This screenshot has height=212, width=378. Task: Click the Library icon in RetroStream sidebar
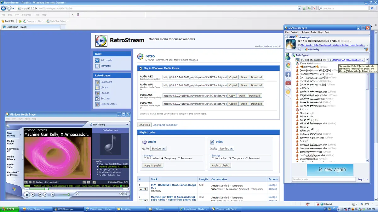pyautogui.click(x=97, y=87)
